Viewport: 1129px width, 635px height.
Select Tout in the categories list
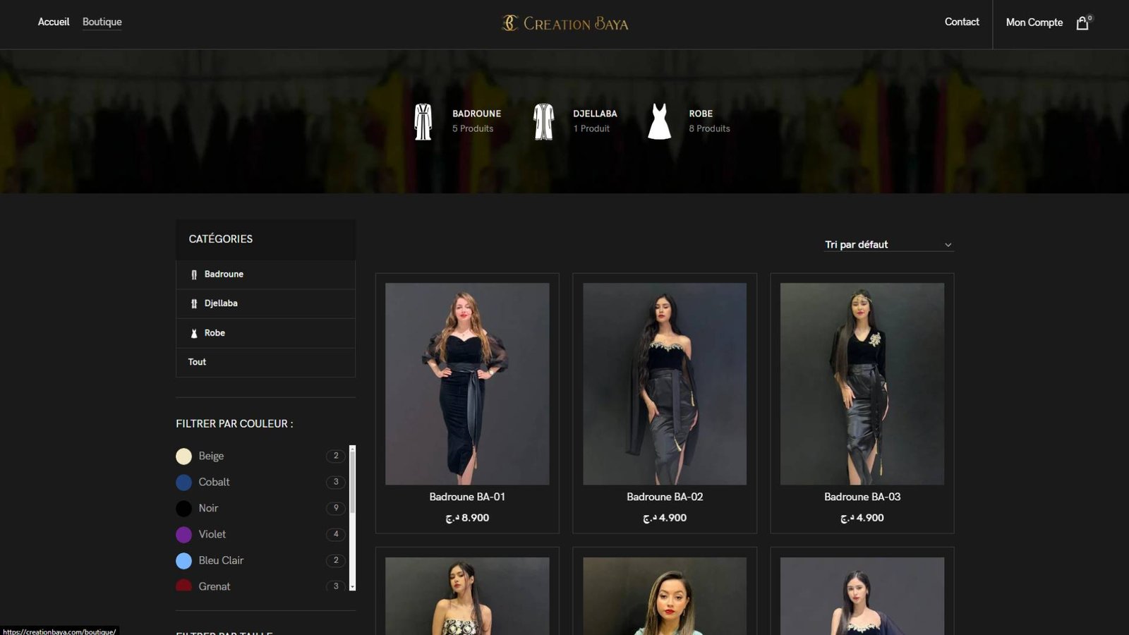tap(197, 362)
